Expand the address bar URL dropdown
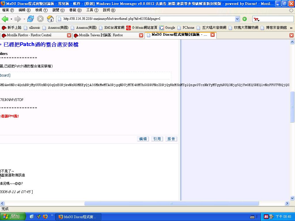This screenshot has height=221, width=295. (x=237, y=19)
